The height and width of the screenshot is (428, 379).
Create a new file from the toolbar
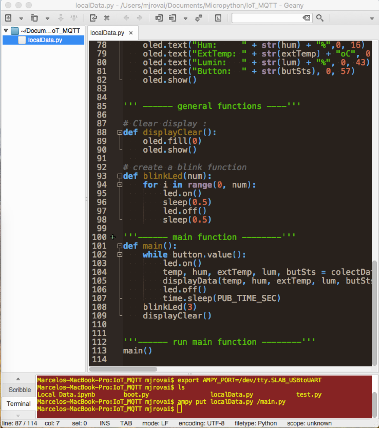coord(8,18)
